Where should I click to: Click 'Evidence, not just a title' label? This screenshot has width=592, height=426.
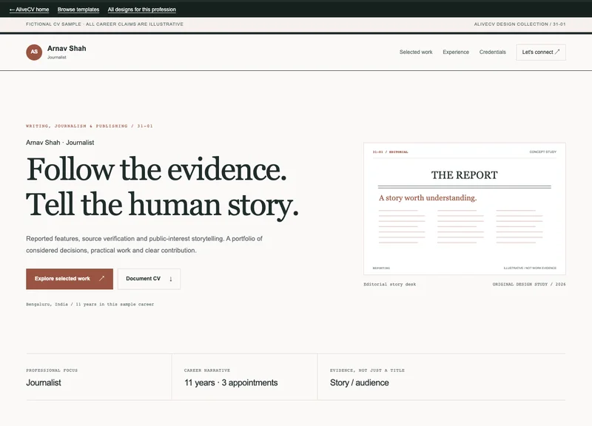pos(367,370)
